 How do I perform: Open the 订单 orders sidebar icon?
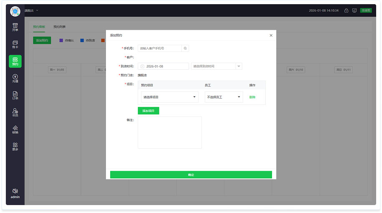coord(15,95)
